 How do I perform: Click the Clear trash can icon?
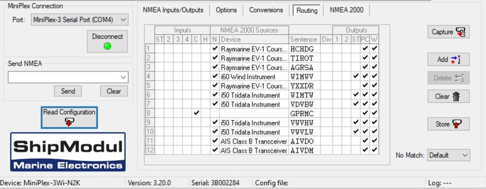(456, 97)
